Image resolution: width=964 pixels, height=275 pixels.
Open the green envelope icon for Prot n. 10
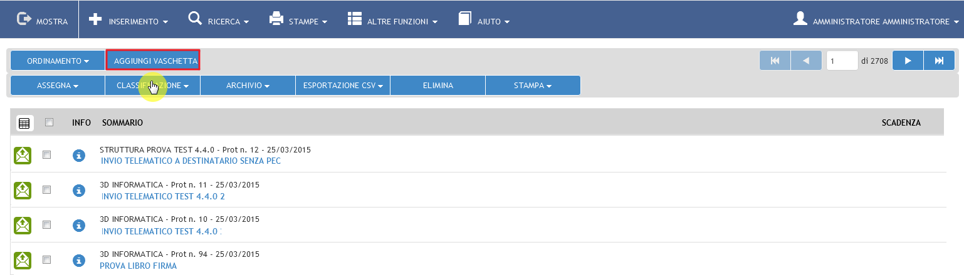click(x=23, y=225)
